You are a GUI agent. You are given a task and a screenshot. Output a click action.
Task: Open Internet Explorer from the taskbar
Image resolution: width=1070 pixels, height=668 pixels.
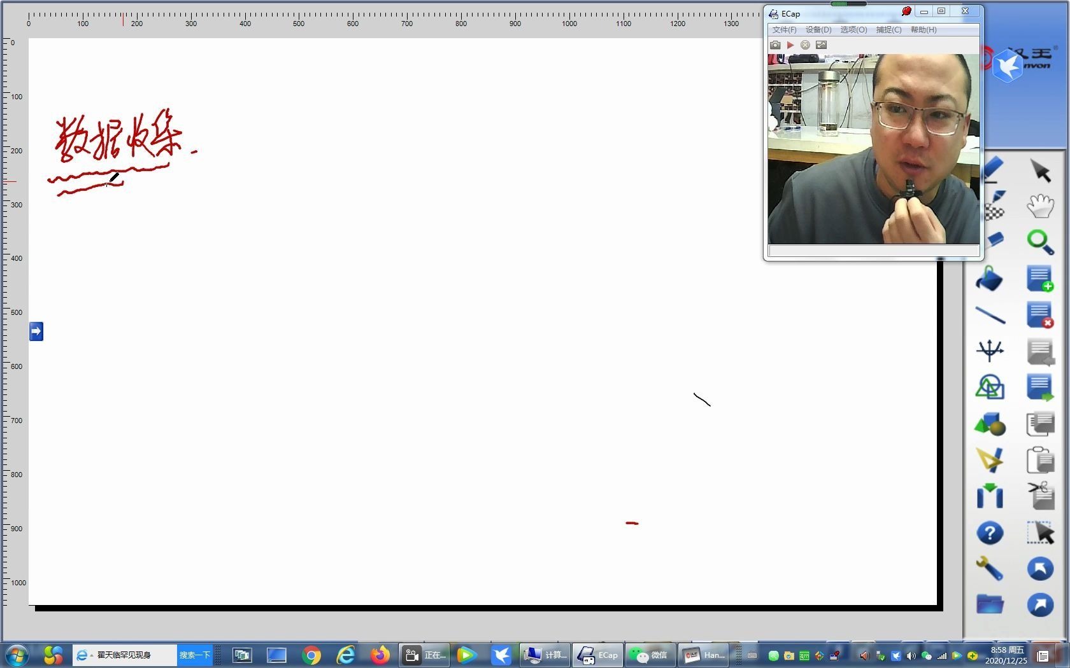[346, 655]
